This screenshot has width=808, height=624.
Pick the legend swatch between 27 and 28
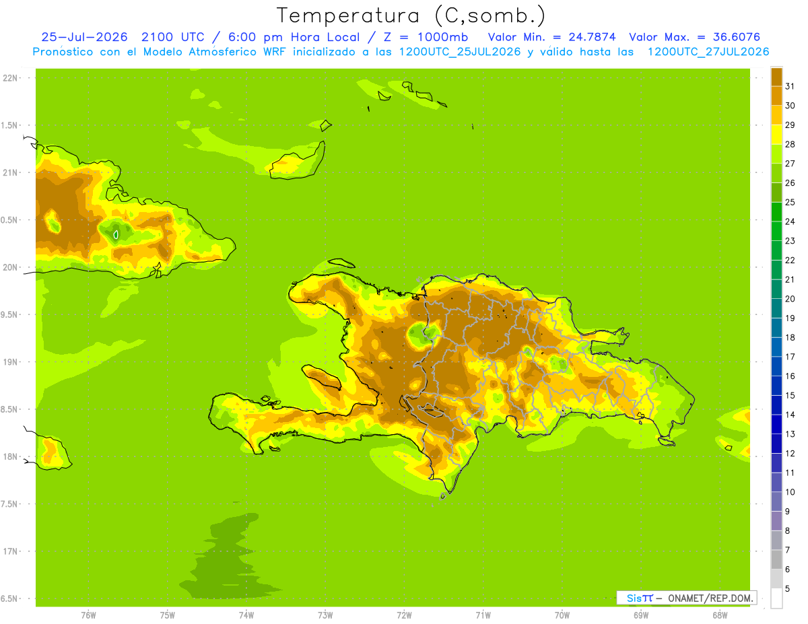pos(776,153)
